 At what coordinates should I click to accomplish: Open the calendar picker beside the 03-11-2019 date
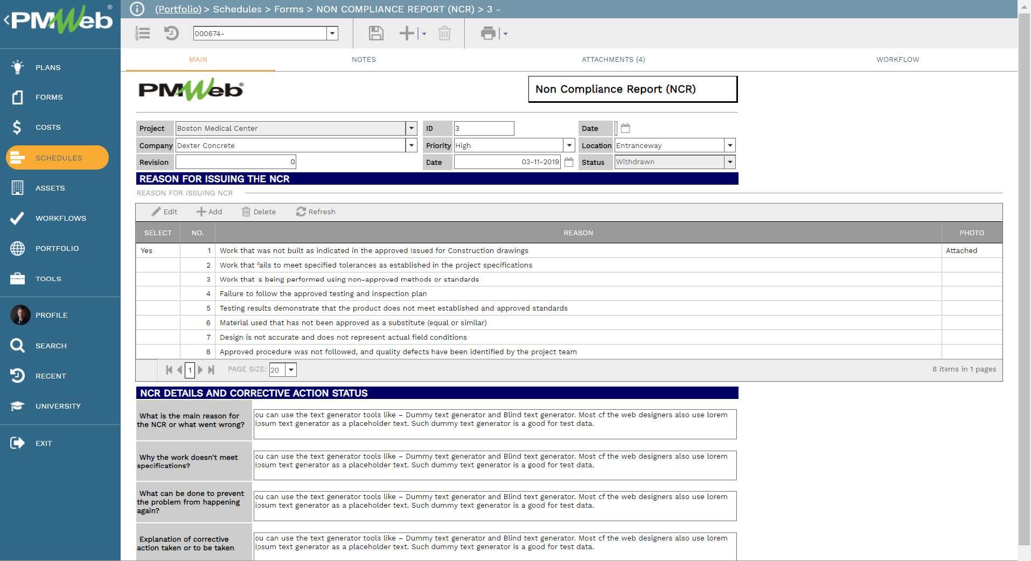(x=569, y=162)
